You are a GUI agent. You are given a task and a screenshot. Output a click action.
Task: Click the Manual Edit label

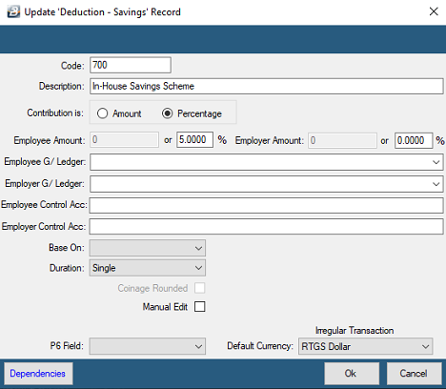click(165, 307)
